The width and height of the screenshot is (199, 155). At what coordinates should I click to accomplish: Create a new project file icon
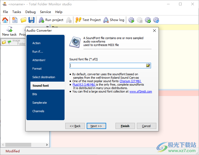15,20
